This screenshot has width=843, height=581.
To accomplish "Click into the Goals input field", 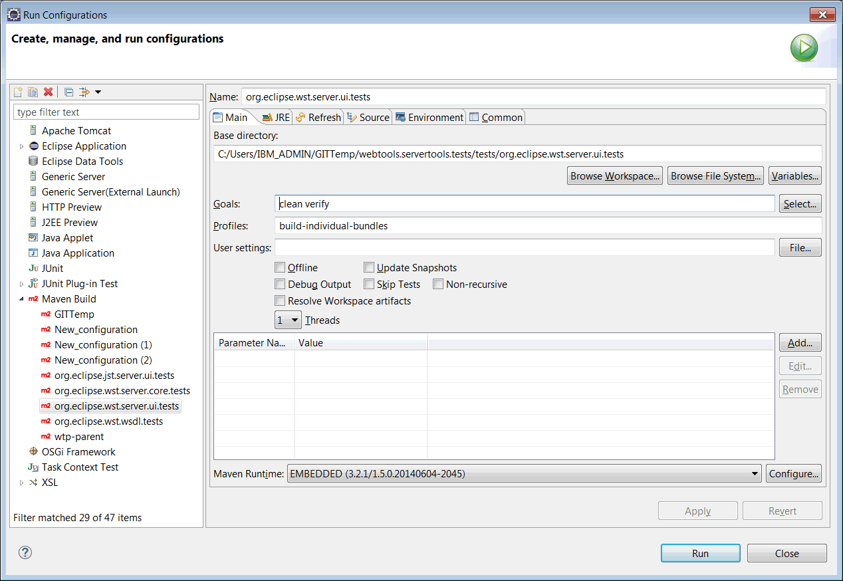I will [x=525, y=204].
